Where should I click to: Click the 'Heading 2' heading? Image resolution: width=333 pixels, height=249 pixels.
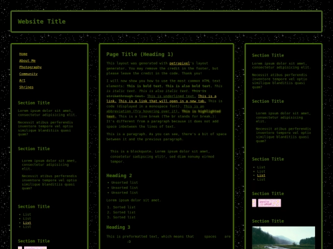pos(119,175)
